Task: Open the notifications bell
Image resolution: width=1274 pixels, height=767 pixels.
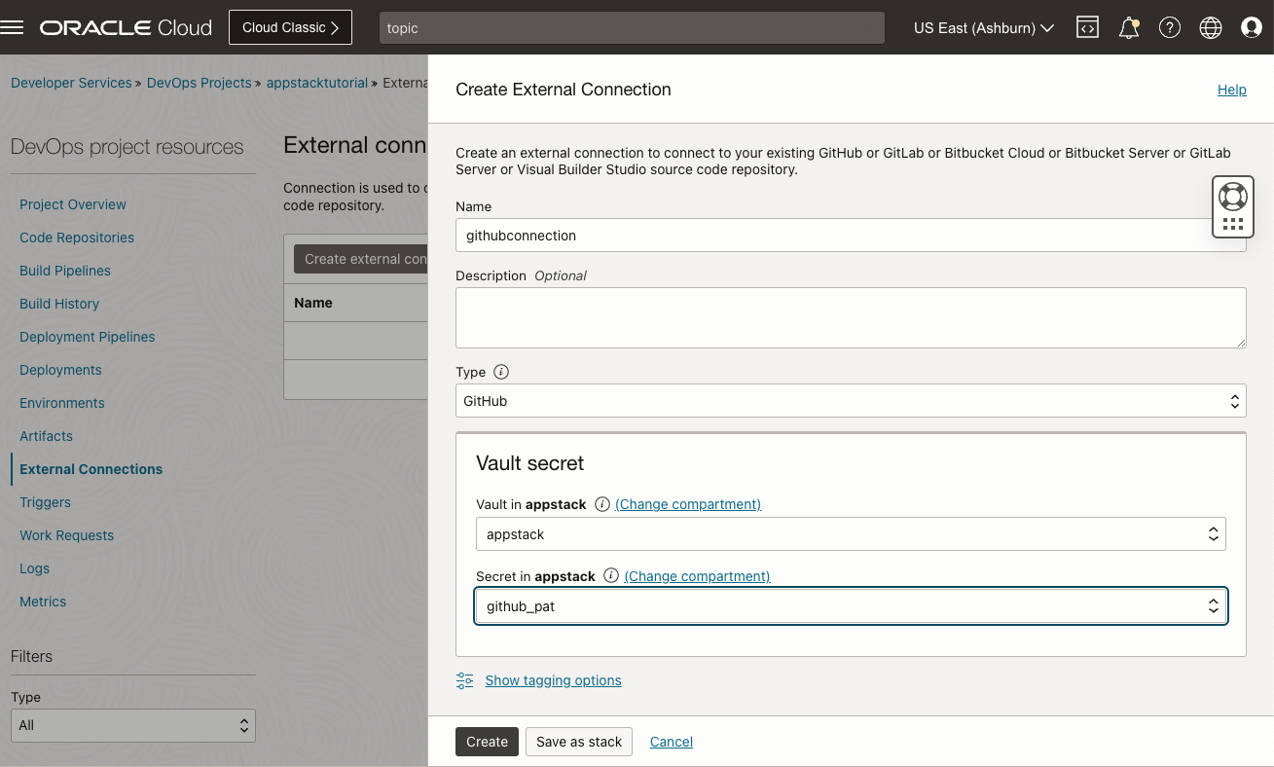Action: [x=1129, y=27]
